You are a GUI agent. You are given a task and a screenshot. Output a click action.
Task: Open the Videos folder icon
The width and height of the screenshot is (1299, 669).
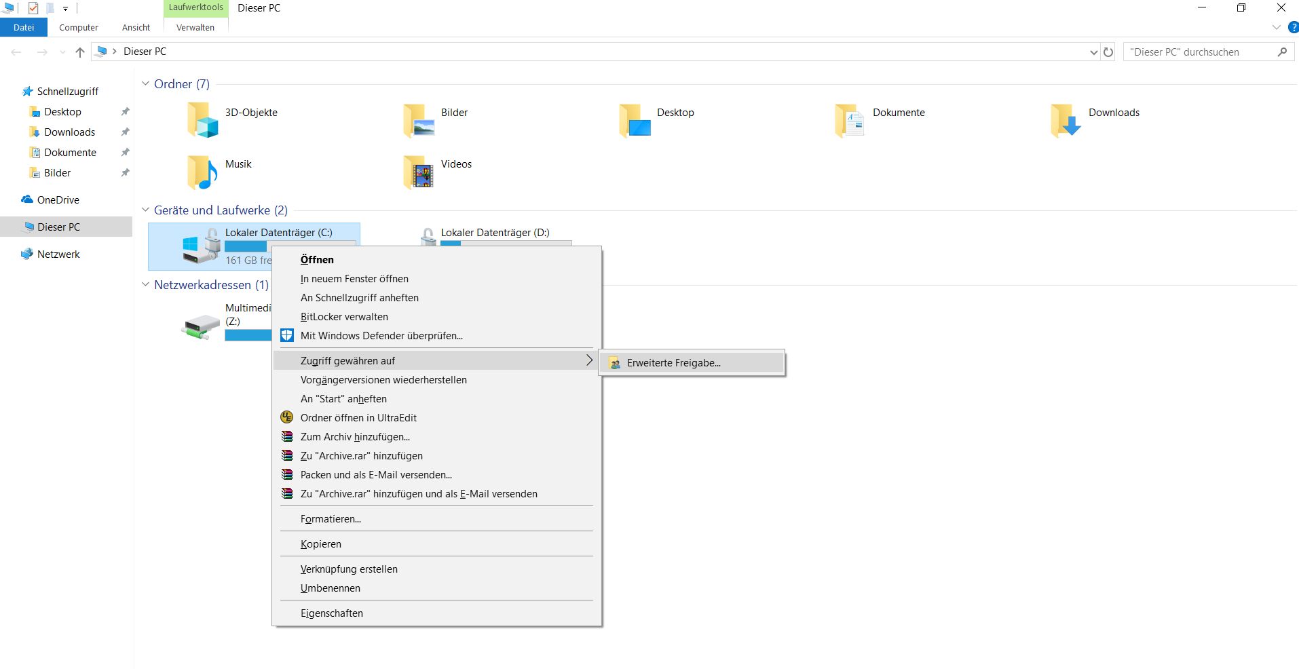(x=419, y=172)
